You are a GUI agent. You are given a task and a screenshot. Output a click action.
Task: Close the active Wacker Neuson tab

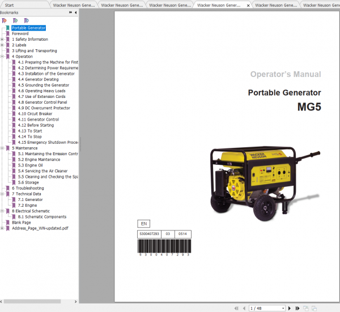coord(248,6)
